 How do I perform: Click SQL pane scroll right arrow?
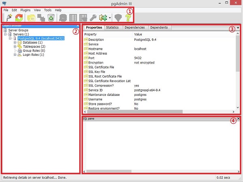point(239,171)
